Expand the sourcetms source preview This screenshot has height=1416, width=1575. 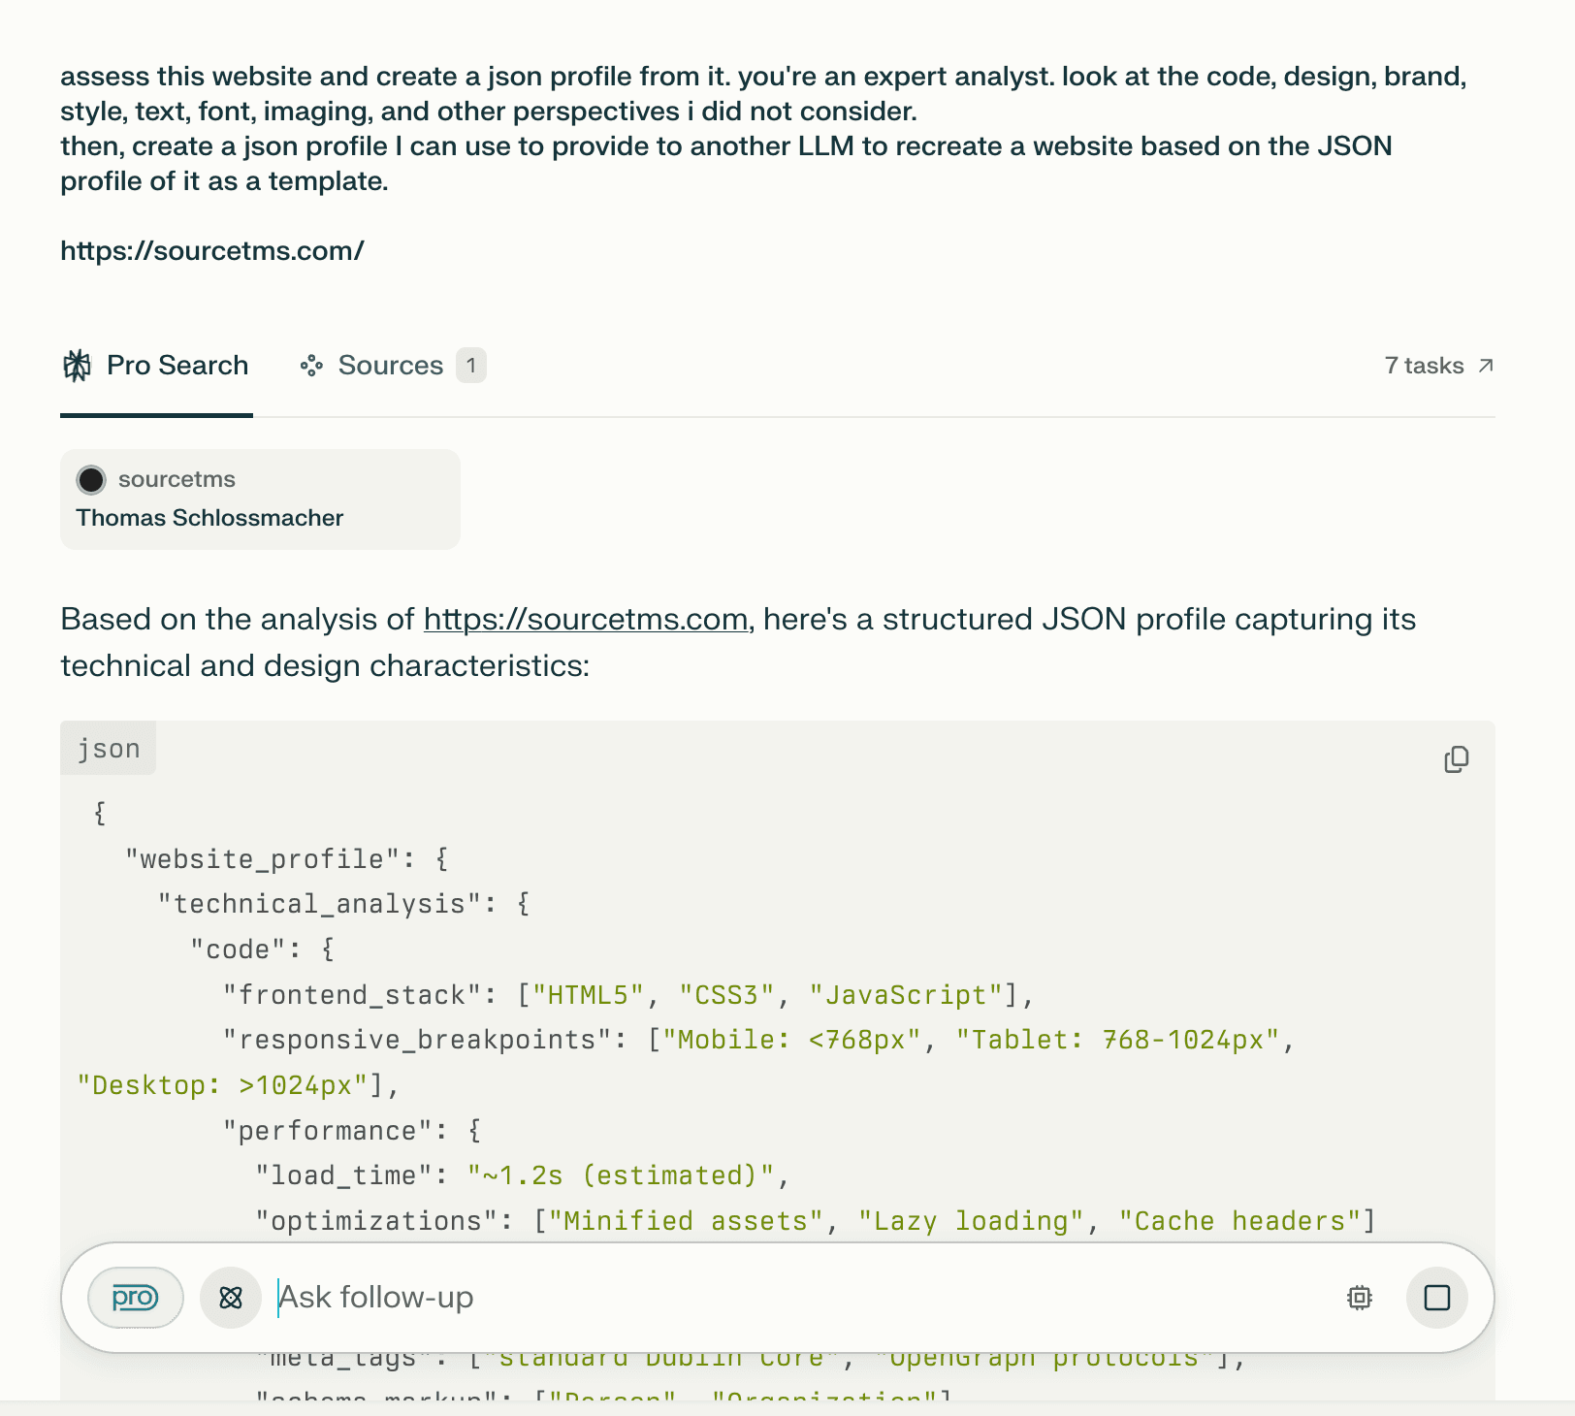coord(260,499)
